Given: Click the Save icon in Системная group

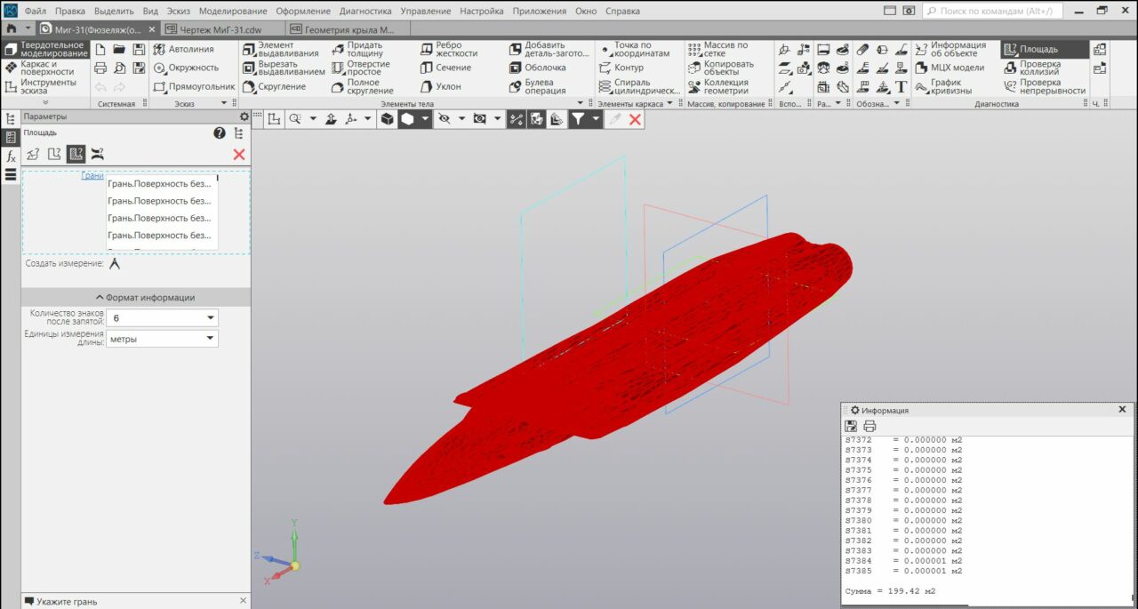Looking at the screenshot, I should point(140,49).
